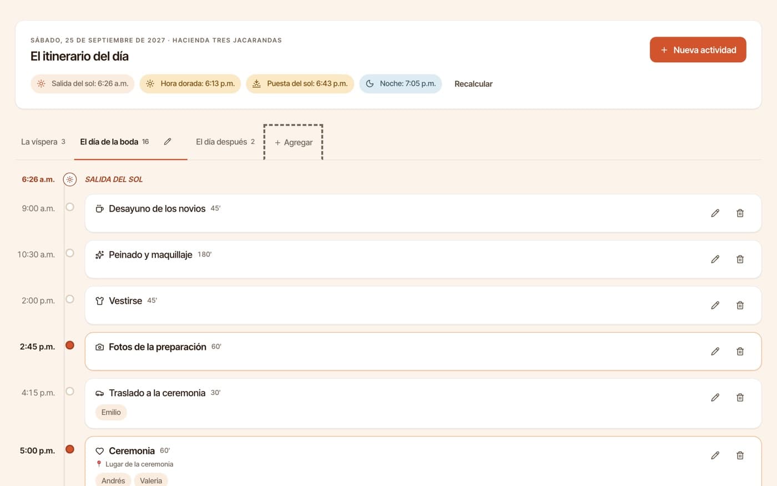This screenshot has height=486, width=777.
Task: Toggle the highlighted 5:00 p.m. timeline dot
Action: pyautogui.click(x=70, y=449)
